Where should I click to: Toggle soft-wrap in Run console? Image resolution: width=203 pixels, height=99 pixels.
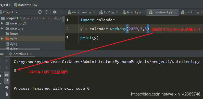click(7, 74)
